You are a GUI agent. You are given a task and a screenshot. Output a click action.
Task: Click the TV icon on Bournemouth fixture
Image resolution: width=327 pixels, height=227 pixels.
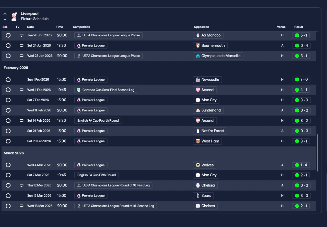(x=21, y=46)
